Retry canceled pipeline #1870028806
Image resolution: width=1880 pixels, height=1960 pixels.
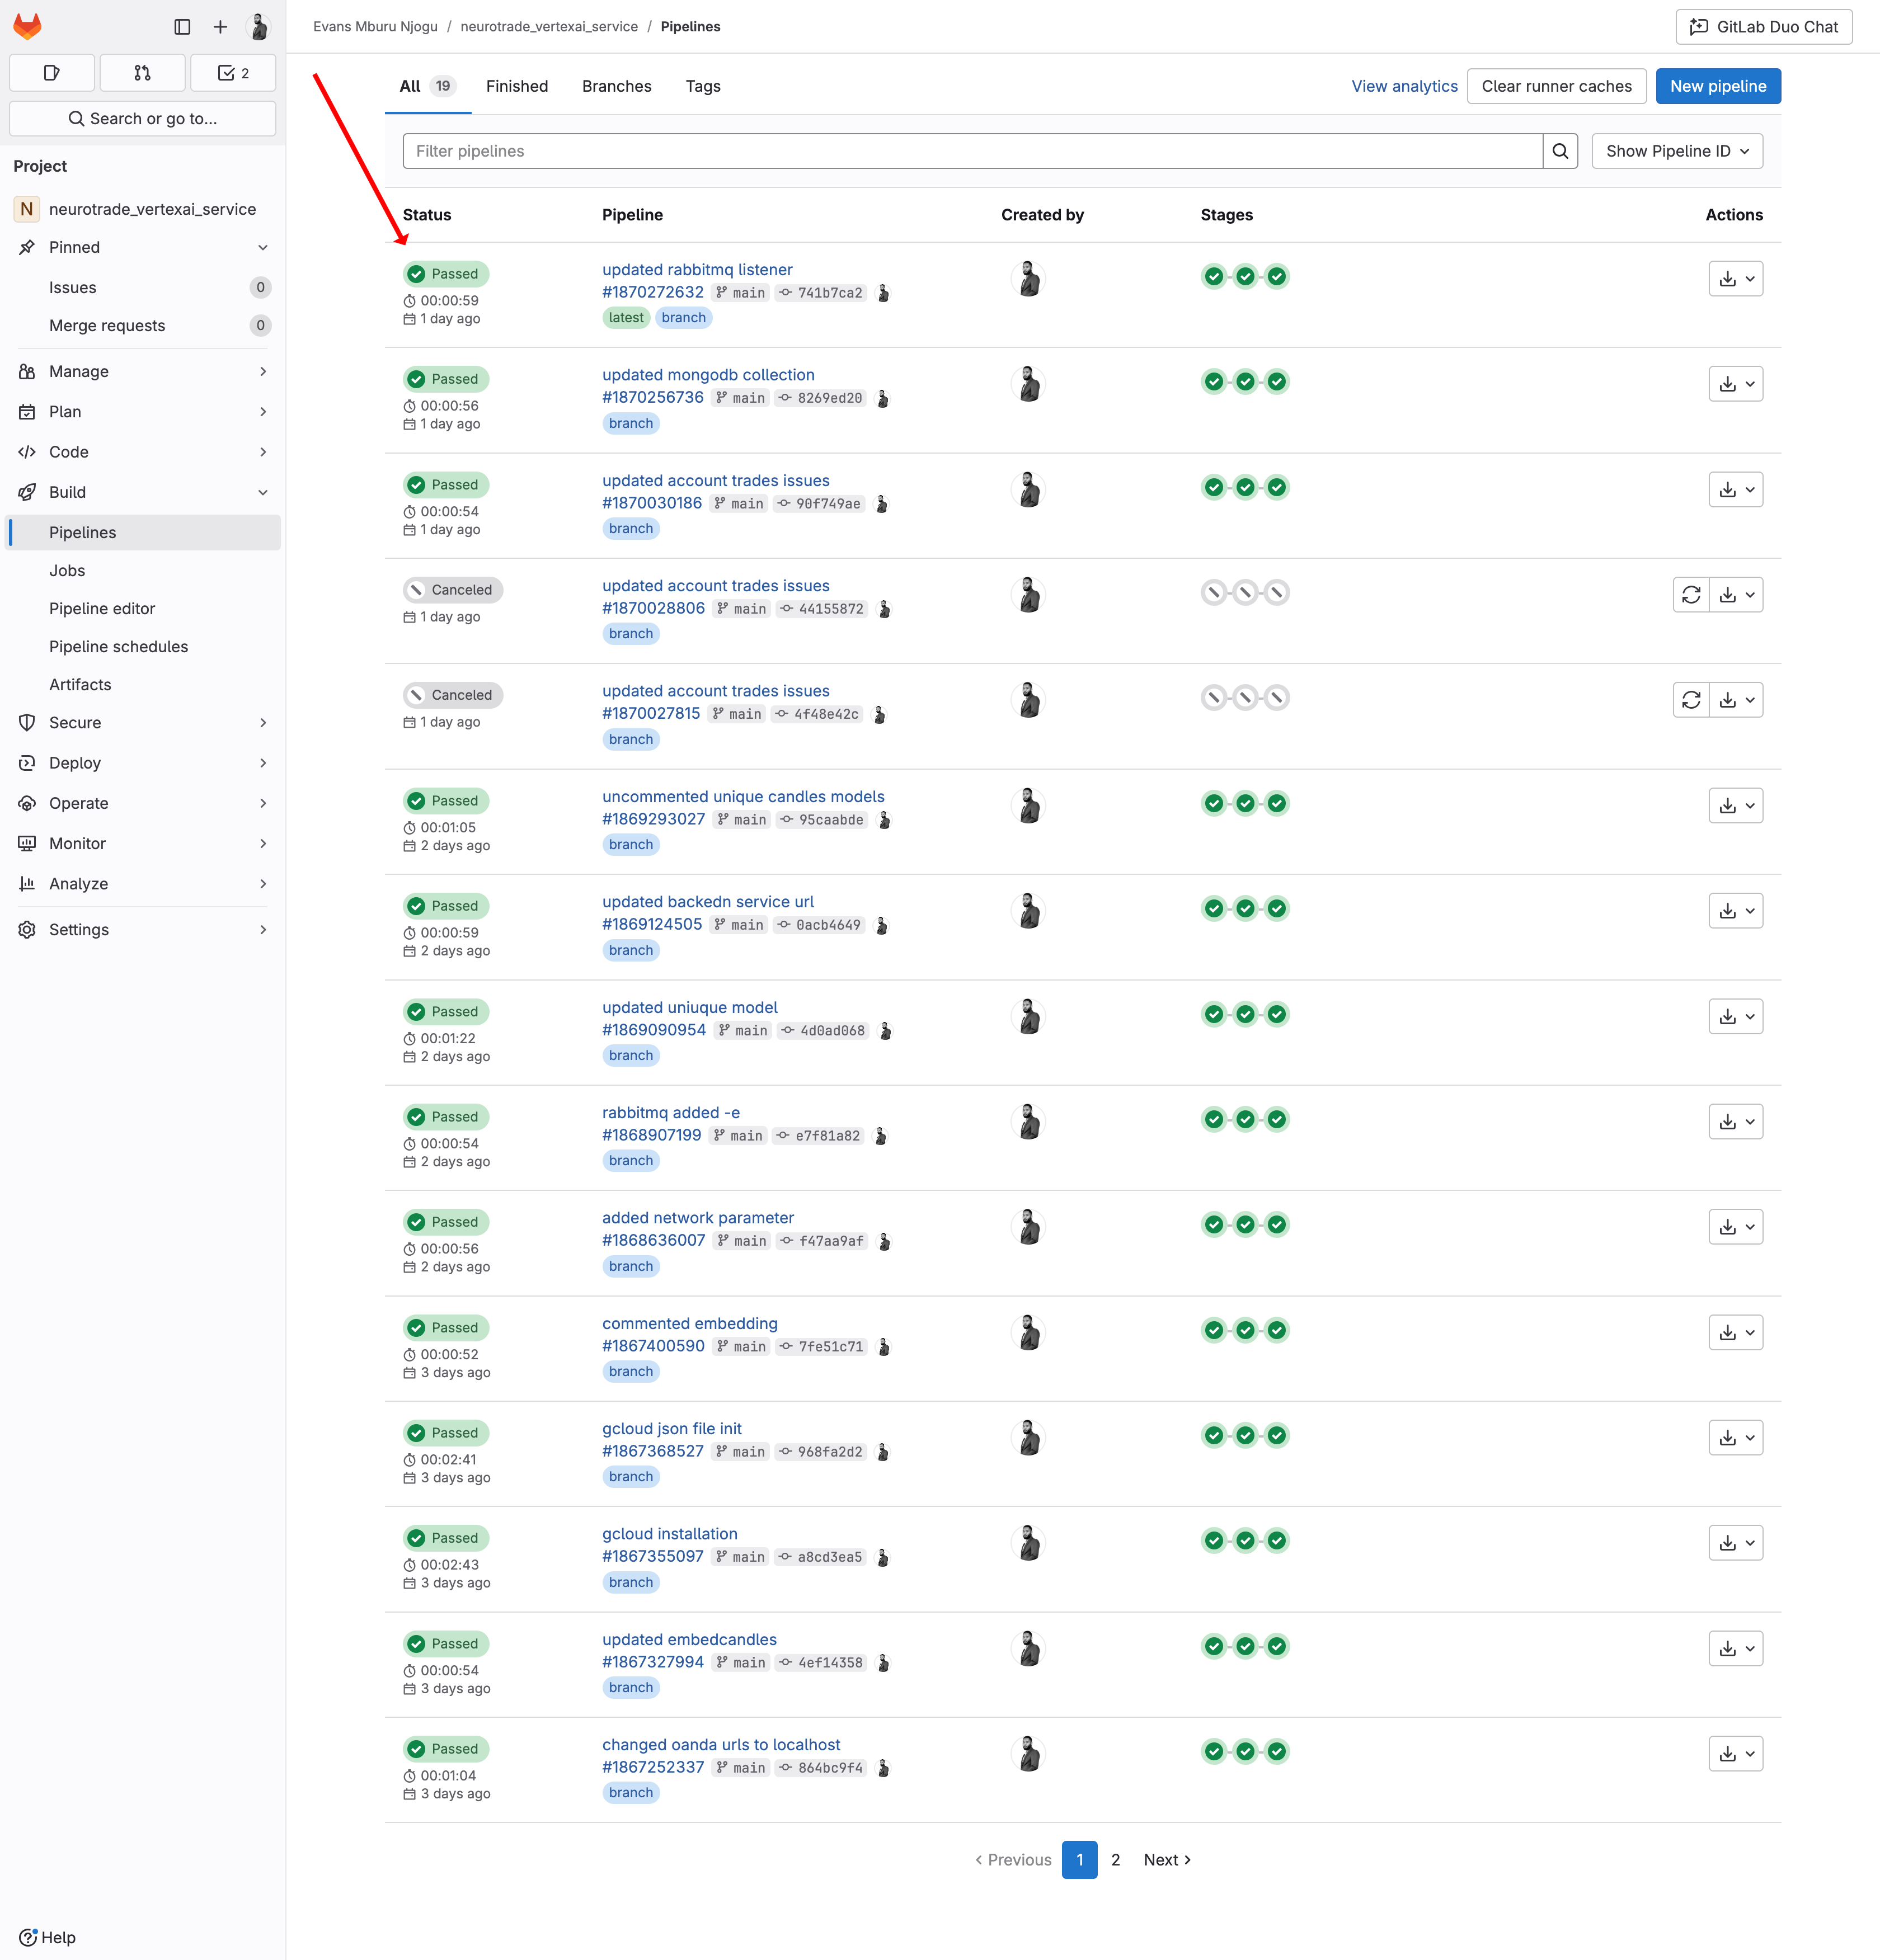click(1691, 595)
